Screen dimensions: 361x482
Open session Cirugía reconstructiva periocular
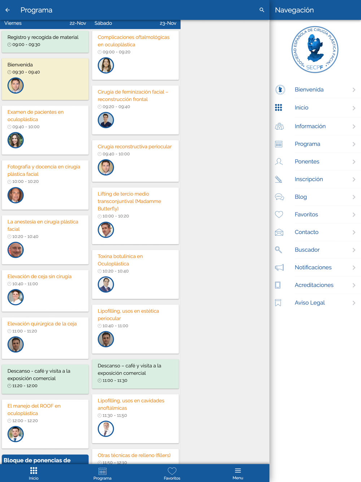(x=135, y=161)
